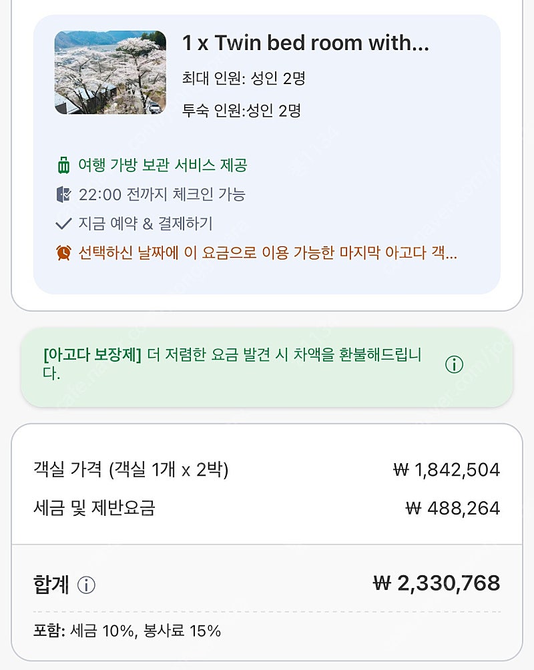This screenshot has height=670, width=534.
Task: Click the checkmark beside 지금 예약 & 결제하기
Action: (x=63, y=224)
